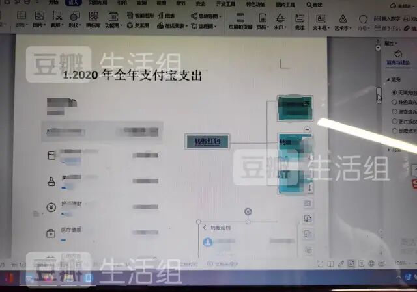Click the 关系图 relationship diagram button
The image size is (417, 292).
pyautogui.click(x=137, y=25)
